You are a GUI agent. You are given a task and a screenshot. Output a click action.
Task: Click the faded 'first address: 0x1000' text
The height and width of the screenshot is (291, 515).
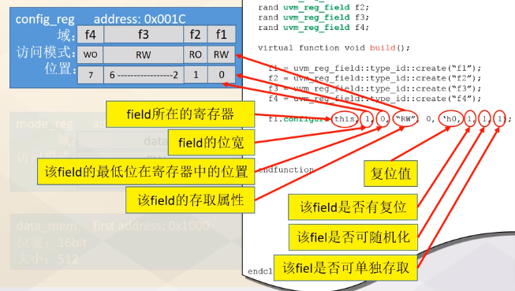(151, 226)
